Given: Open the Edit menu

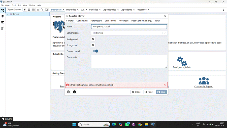Looking at the screenshot, I should tap(20, 5).
